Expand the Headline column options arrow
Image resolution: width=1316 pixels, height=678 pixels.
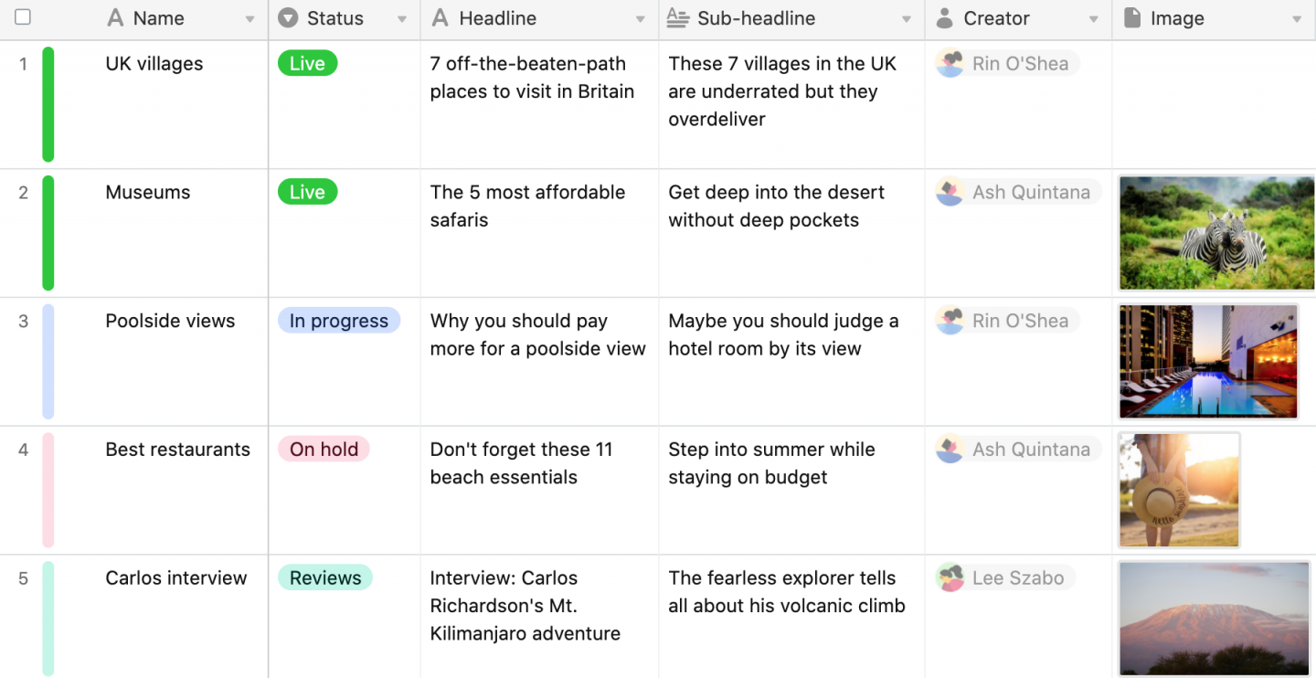pos(640,19)
